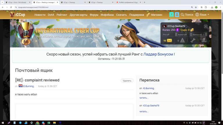The width and height of the screenshot is (223, 125).
Task: Open the Скачать menu item
Action: point(121,15)
